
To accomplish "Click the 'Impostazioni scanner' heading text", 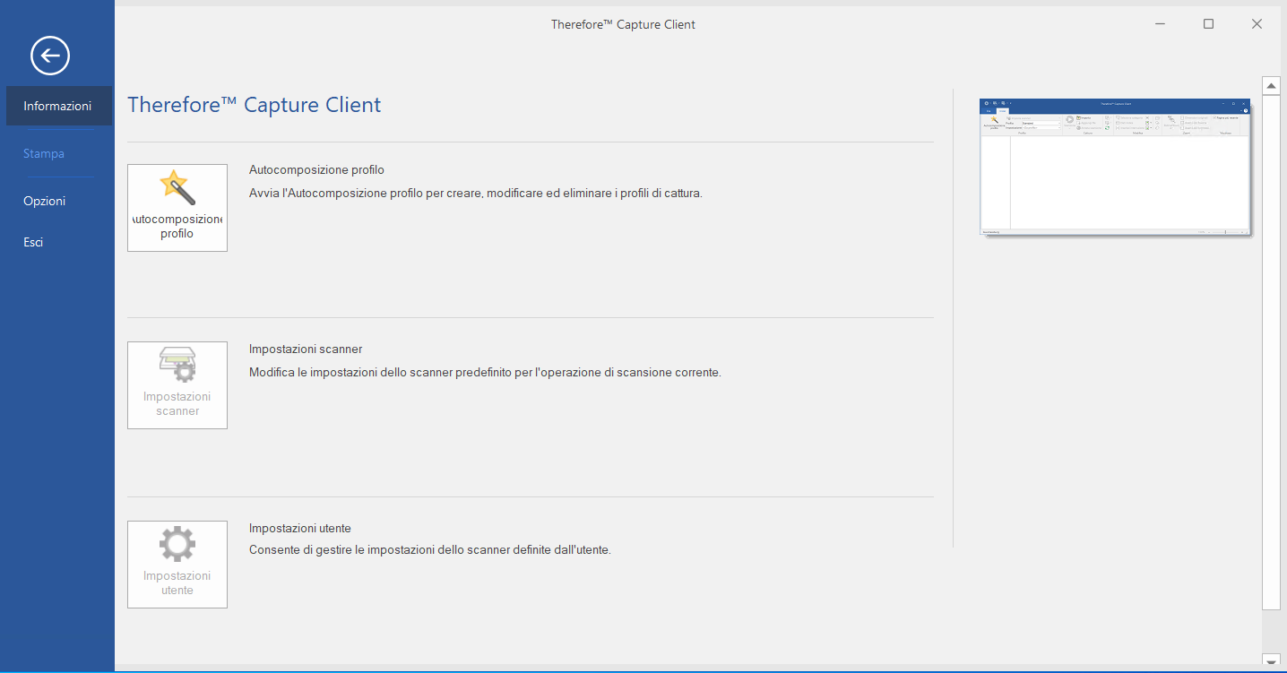I will (306, 349).
